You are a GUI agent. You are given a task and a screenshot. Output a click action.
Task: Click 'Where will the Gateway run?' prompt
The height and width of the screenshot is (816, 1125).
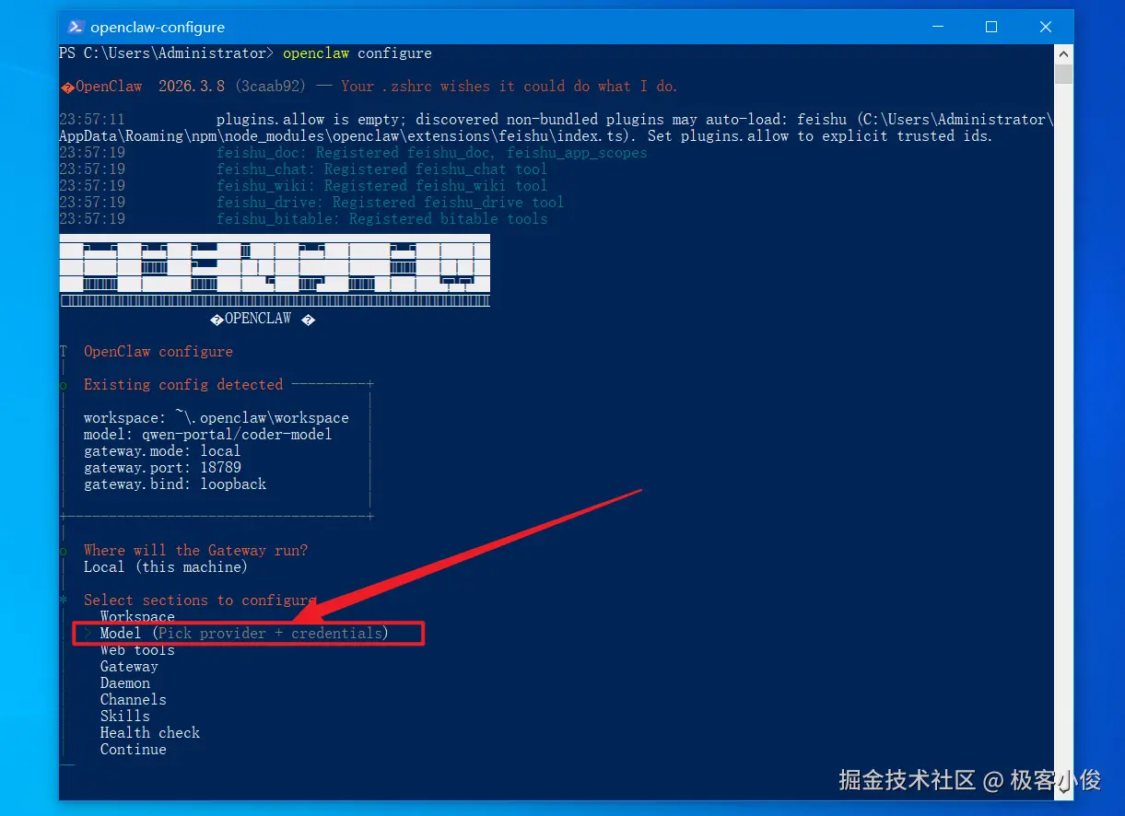pos(195,550)
